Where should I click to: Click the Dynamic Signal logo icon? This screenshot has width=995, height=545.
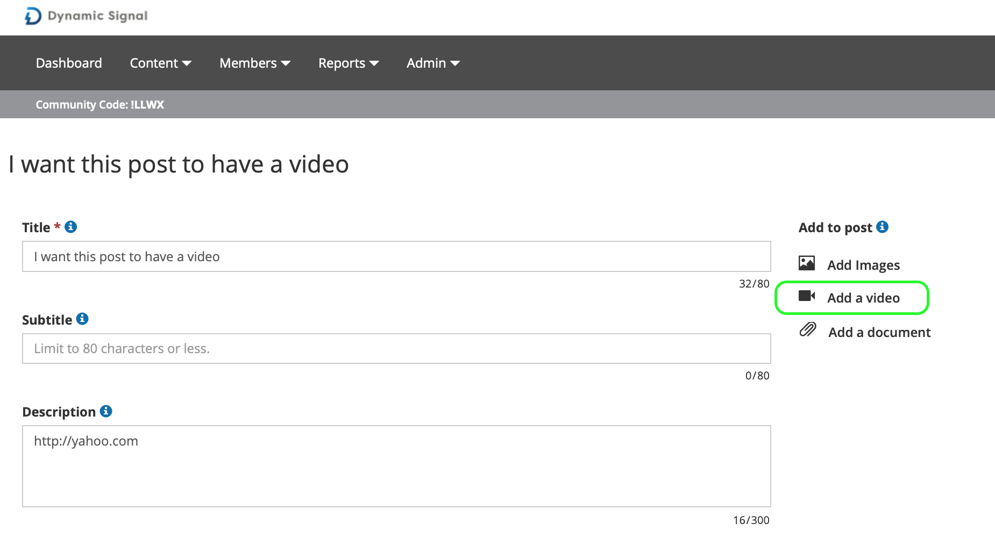33,16
